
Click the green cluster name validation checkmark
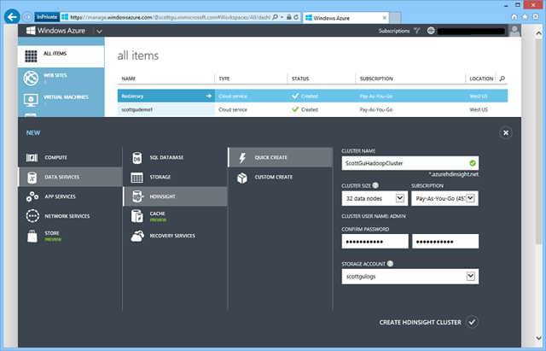pos(472,163)
